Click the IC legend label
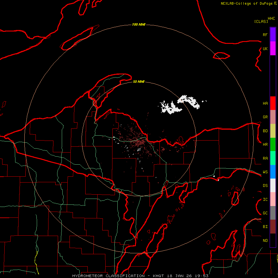Viewport: 278px width, 278px height. click(x=265, y=199)
